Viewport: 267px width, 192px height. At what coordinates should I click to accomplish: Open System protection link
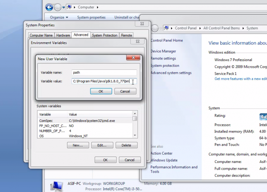pyautogui.click(x=165, y=65)
